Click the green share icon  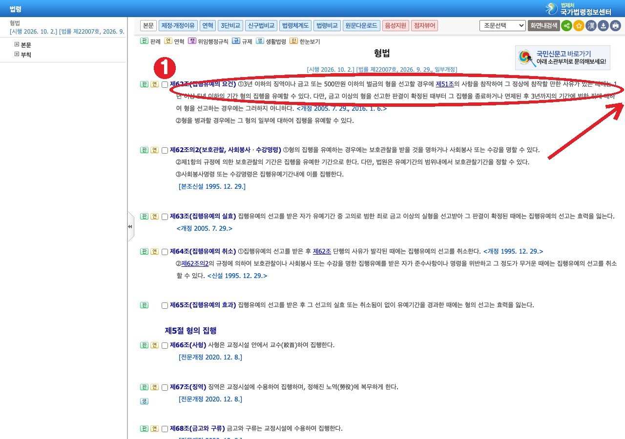566,26
